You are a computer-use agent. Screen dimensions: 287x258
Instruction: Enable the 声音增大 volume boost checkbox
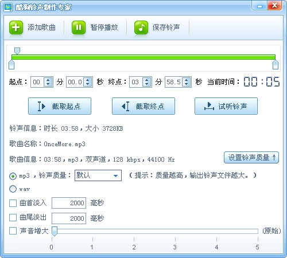click(x=13, y=231)
